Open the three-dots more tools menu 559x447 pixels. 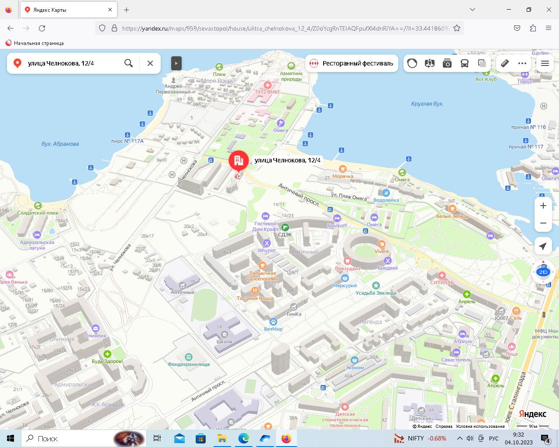[x=522, y=63]
